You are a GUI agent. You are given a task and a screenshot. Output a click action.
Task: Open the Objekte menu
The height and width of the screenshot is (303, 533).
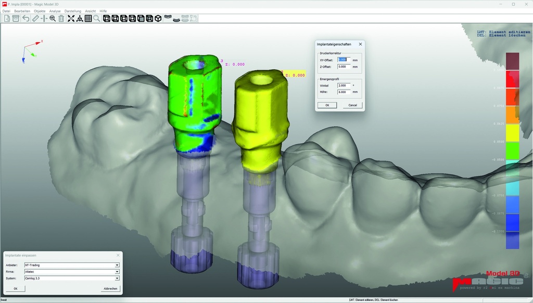(x=40, y=11)
